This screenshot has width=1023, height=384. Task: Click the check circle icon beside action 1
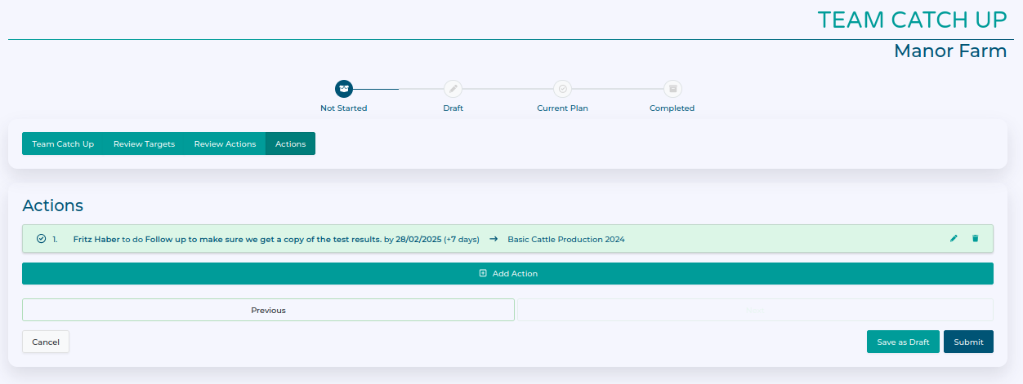click(41, 239)
